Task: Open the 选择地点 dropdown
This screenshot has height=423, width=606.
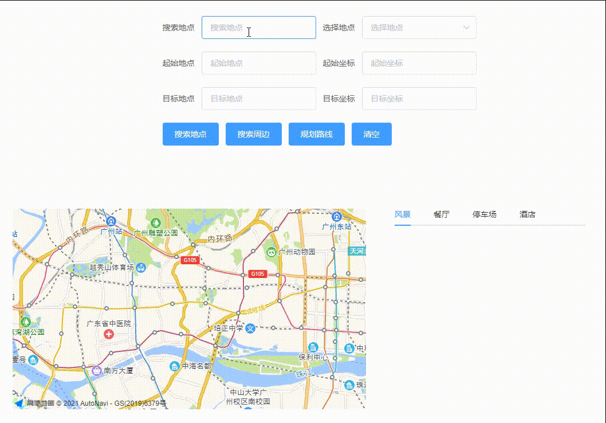Action: tap(419, 28)
